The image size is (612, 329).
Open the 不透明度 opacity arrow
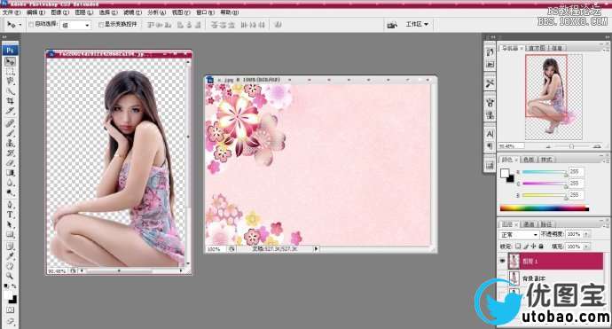click(586, 234)
